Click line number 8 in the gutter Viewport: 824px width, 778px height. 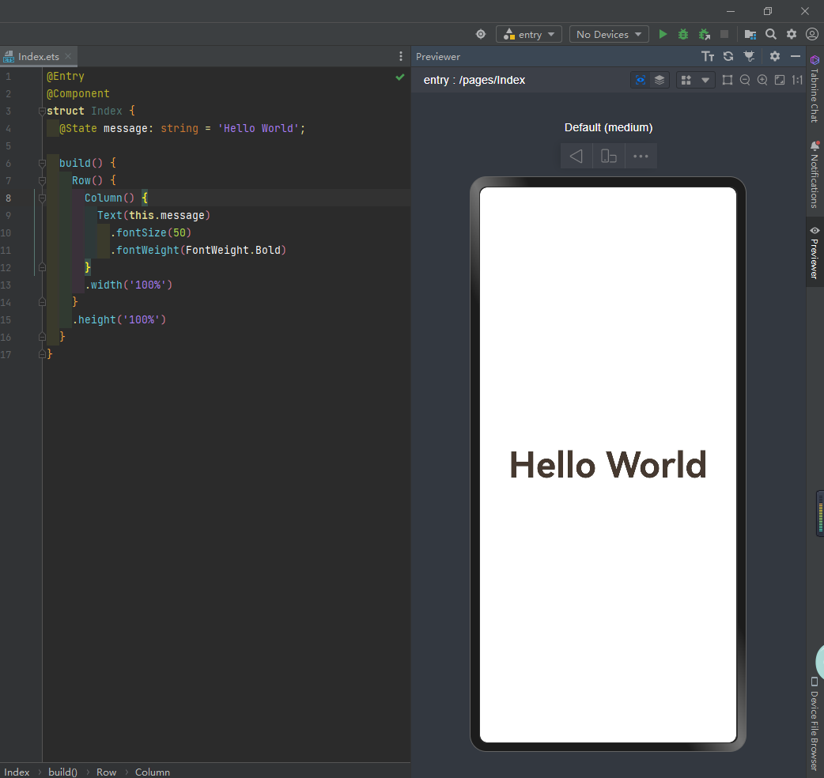pos(8,198)
